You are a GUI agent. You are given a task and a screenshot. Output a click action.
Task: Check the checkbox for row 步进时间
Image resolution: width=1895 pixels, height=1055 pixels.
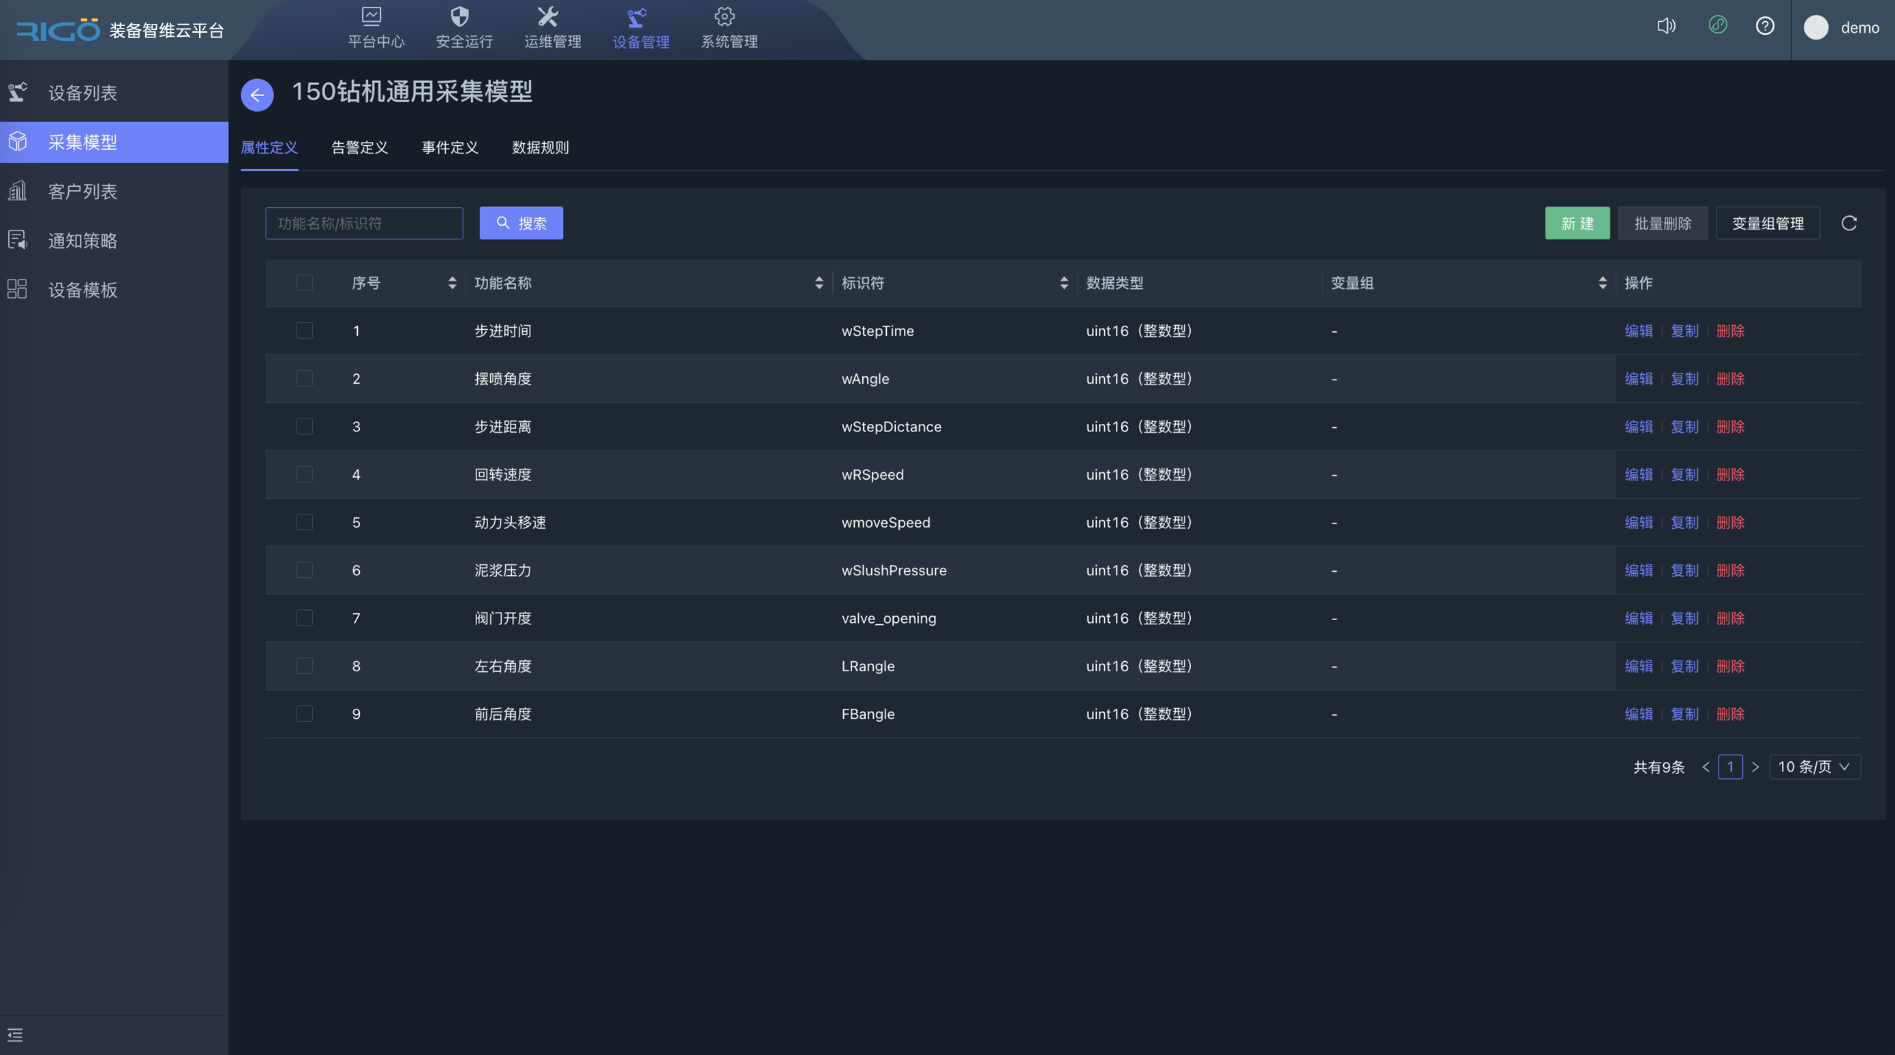[305, 331]
